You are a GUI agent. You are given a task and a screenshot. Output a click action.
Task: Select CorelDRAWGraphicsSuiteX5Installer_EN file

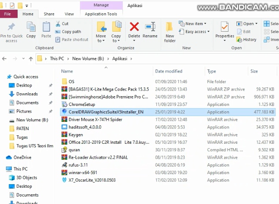[x=168, y=112]
